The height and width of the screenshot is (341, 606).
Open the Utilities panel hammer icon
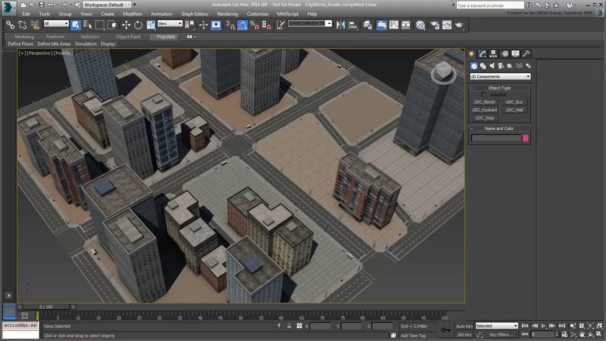(x=527, y=54)
